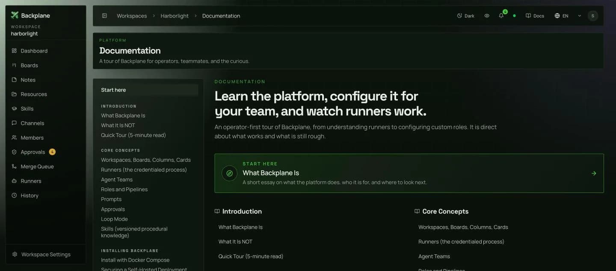Open Workspaces, Boards, Columns, Cards under Core Concepts
Image resolution: width=616 pixels, height=271 pixels.
(x=463, y=227)
